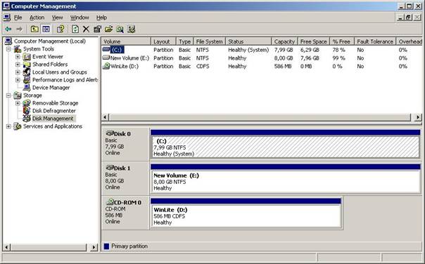Click the Disk Management icon in tree
This screenshot has height=264, width=425.
[27, 119]
